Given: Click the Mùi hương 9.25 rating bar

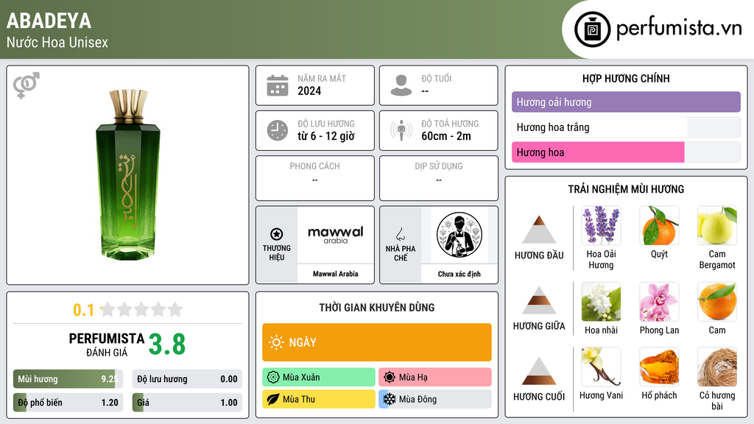Looking at the screenshot, I should click(68, 379).
